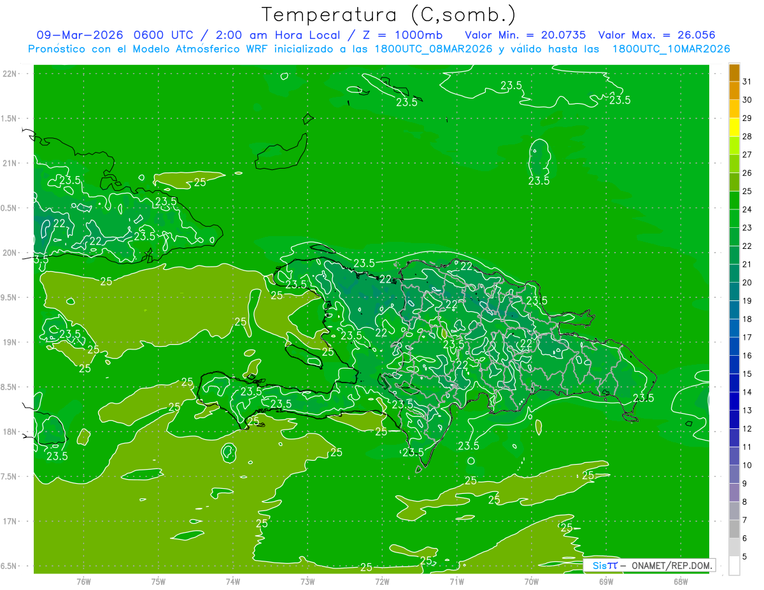
Task: Click the "72W" longitude axis label
Action: (382, 581)
